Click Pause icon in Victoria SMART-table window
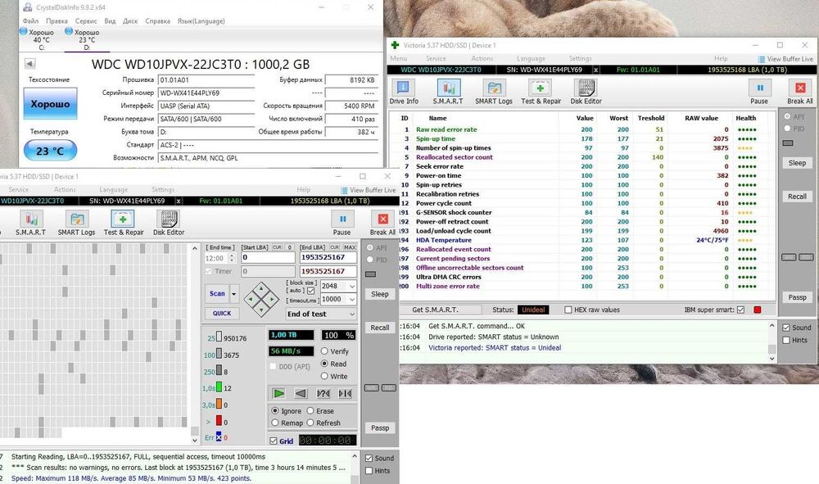The image size is (819, 484). pos(759,92)
